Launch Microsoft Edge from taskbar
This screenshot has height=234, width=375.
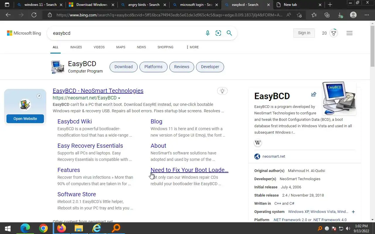click(25, 228)
